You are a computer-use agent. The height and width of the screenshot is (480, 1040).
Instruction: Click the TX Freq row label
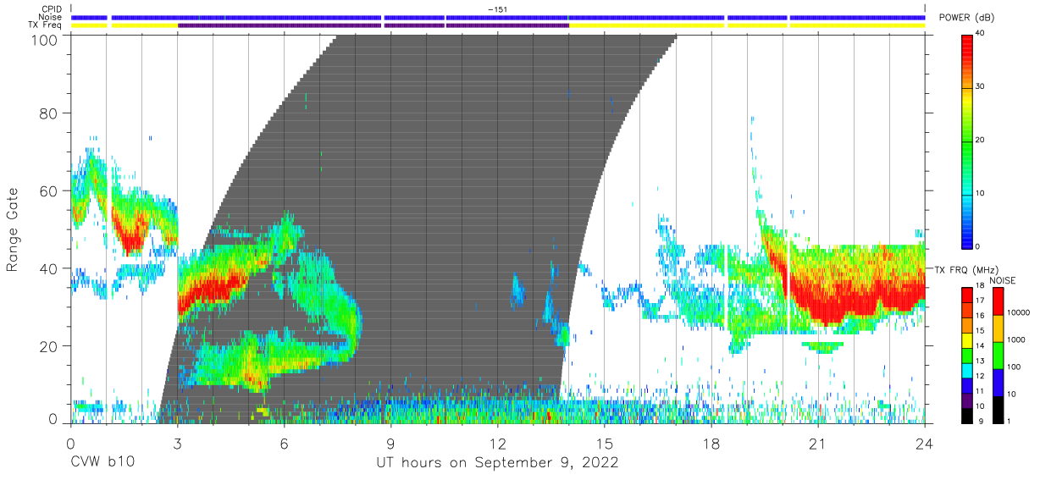[45, 25]
